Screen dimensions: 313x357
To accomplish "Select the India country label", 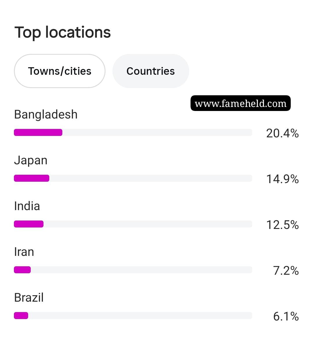I will [27, 206].
